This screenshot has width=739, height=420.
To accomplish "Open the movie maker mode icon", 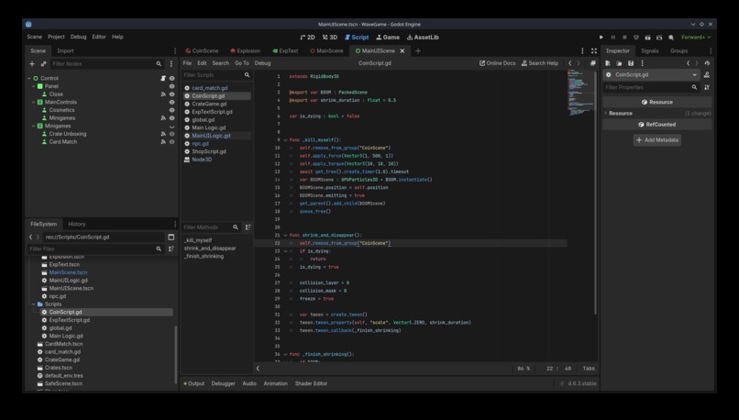I will [670, 38].
